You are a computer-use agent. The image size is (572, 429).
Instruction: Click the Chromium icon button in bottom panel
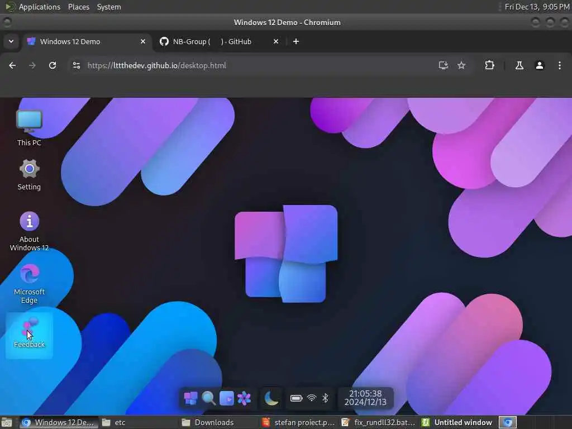[508, 422]
